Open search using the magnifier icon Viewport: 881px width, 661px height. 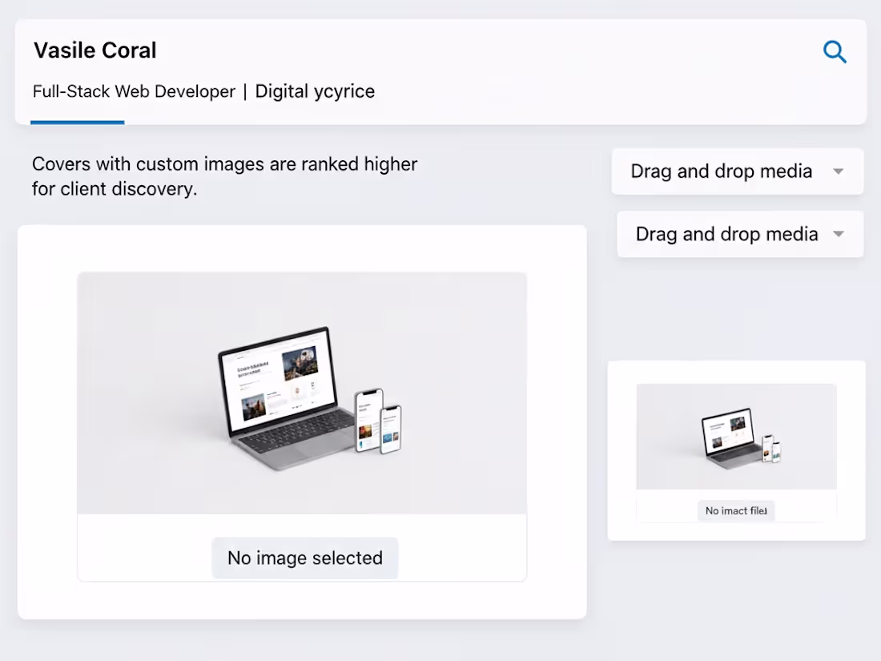point(835,51)
